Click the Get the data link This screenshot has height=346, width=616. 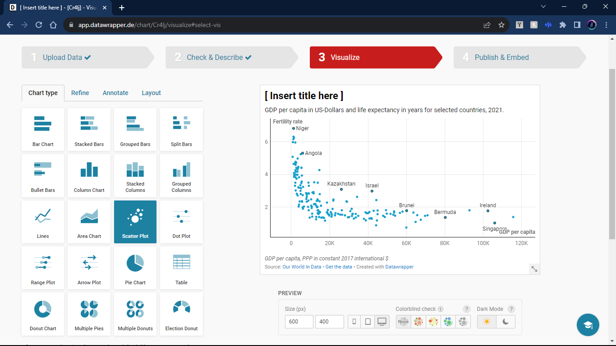coord(339,267)
